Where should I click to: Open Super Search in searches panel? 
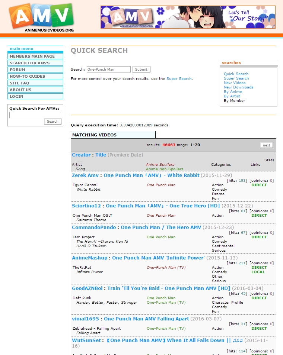point(236,78)
